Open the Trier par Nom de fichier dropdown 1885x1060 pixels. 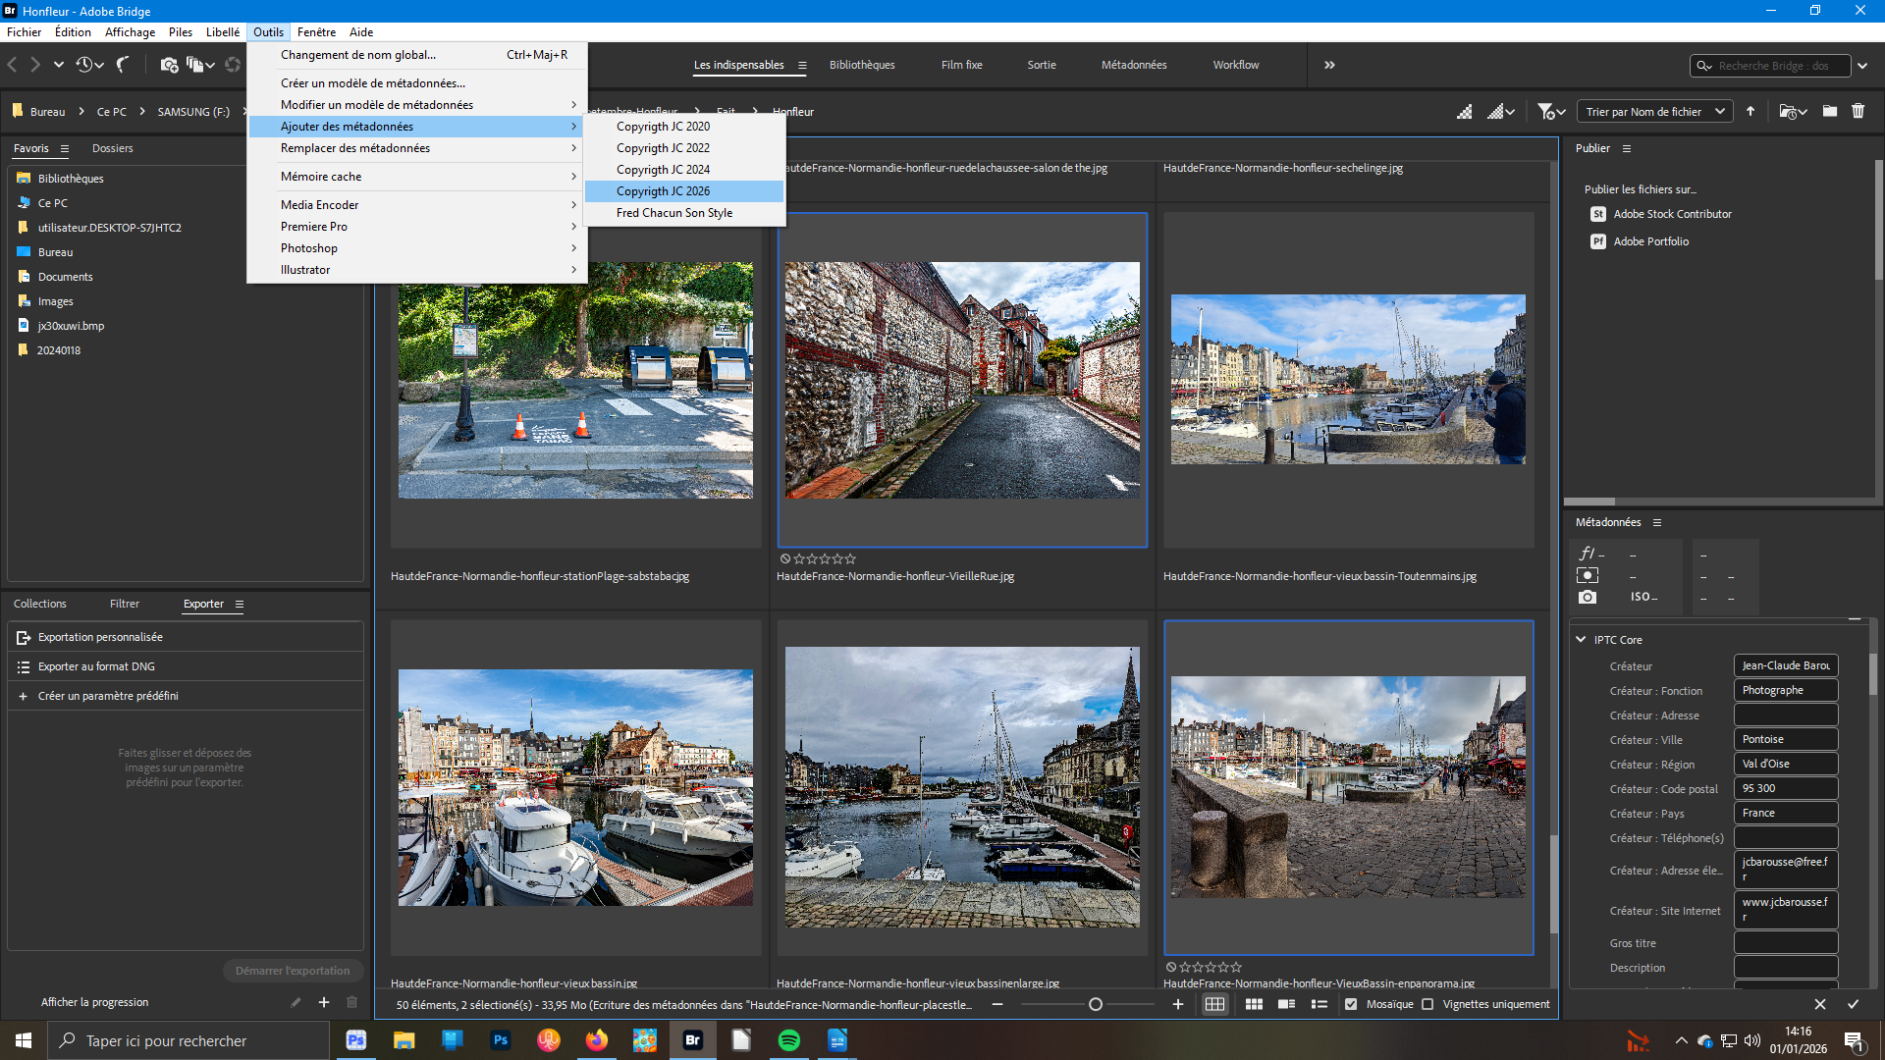pyautogui.click(x=1654, y=112)
